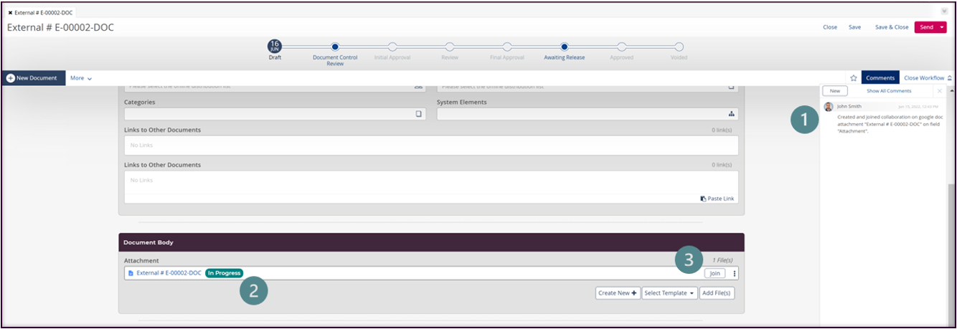Viewport: 957px width, 329px height.
Task: Collapse the workflow using Close Workflow
Action: tap(928, 78)
